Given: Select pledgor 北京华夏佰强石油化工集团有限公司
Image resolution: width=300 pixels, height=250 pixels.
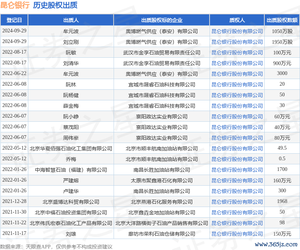Looking at the screenshot, I should (x=71, y=149).
